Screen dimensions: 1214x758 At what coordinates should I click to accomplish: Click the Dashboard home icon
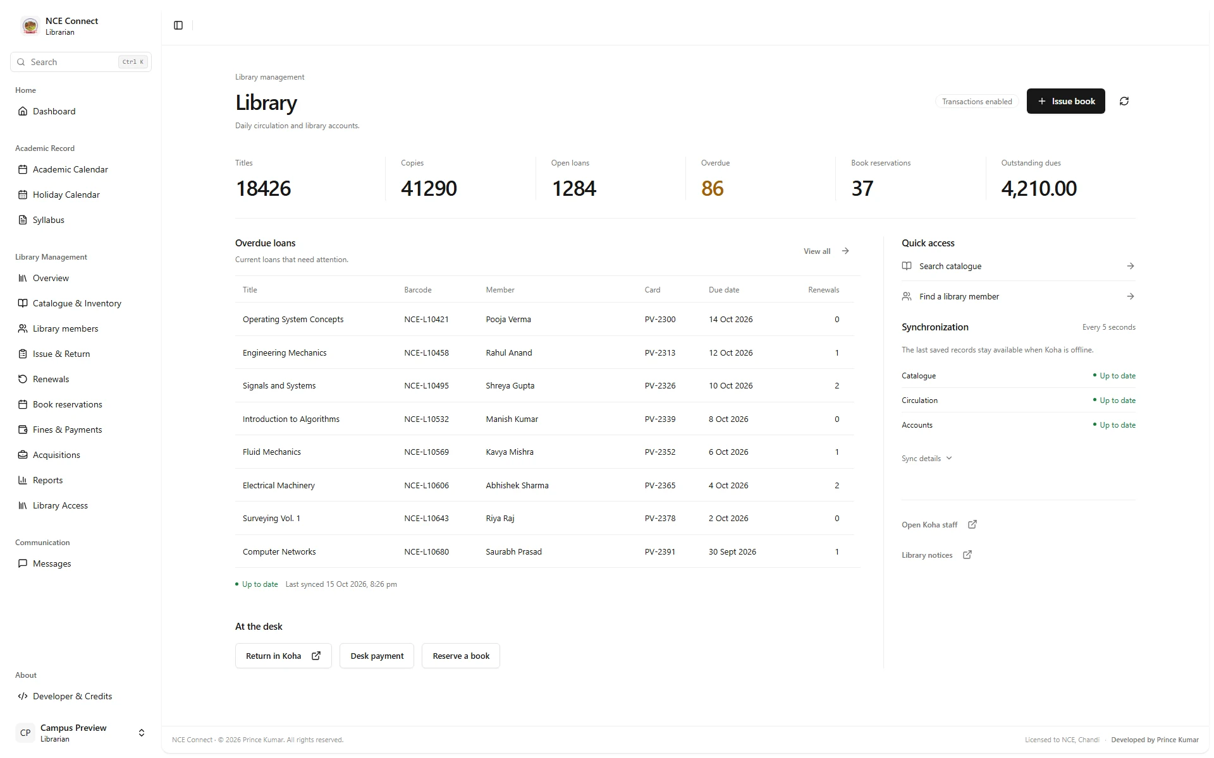23,111
